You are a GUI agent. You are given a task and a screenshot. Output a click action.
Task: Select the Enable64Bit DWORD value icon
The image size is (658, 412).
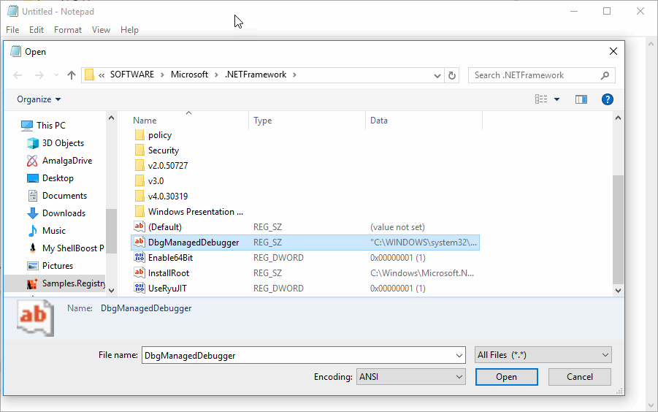tap(139, 258)
